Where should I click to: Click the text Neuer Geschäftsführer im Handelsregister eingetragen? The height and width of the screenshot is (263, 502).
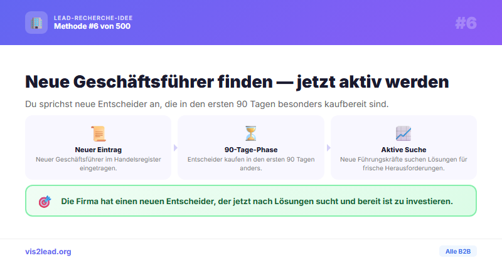tap(99, 163)
